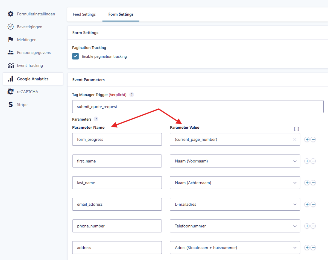The image size is (328, 260).
Task: Click the 'Enable pagination tracking' label
Action: coord(104,56)
